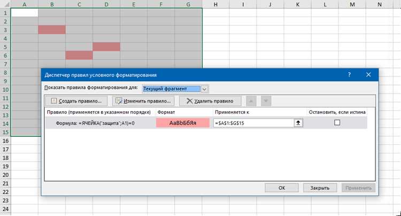Click the Закрыть button

coord(320,188)
